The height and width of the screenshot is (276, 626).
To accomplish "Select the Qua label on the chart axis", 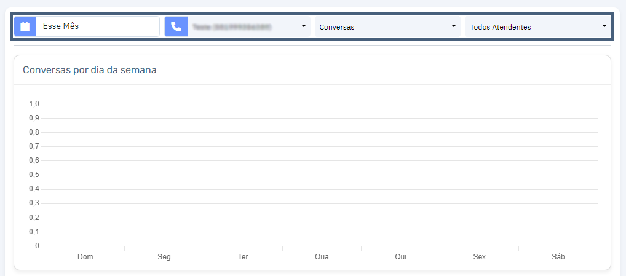I will click(x=322, y=257).
